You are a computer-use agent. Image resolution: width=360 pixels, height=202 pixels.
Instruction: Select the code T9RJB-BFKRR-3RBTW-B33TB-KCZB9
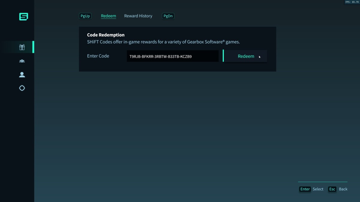tap(161, 56)
